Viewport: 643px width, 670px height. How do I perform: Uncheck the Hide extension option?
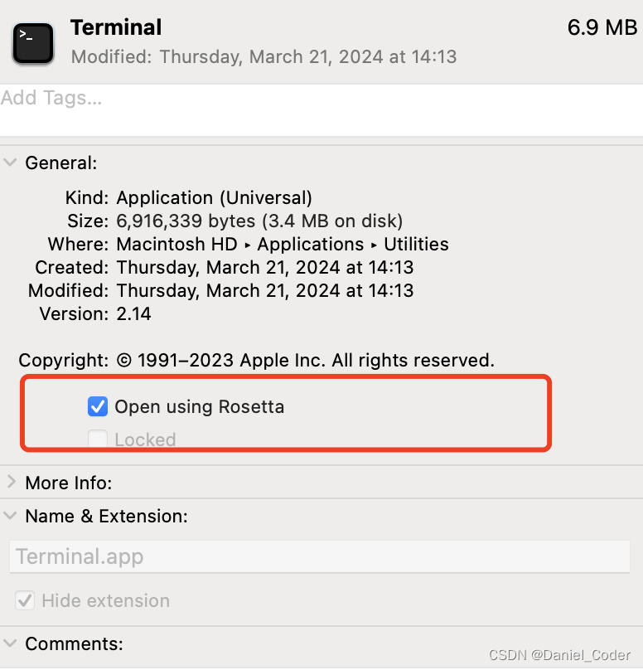tap(24, 600)
